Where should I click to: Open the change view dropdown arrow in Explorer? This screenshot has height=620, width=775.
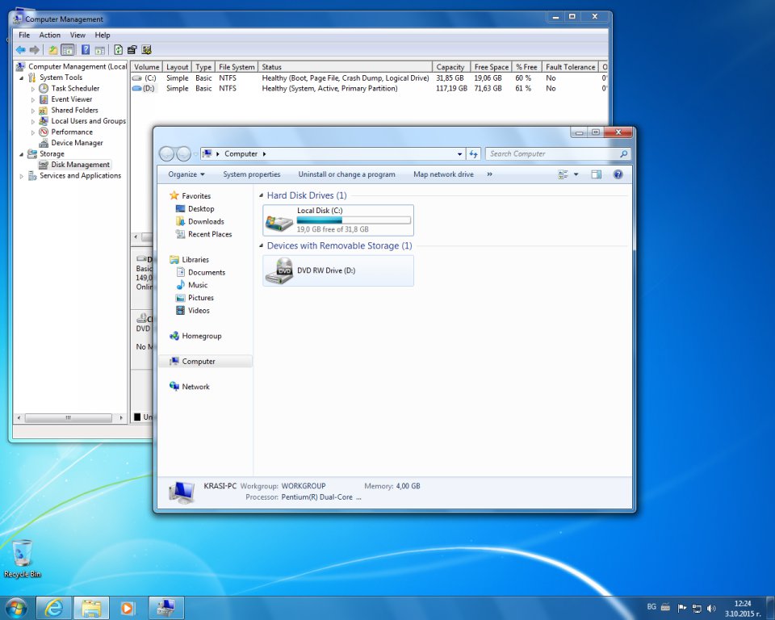point(576,174)
